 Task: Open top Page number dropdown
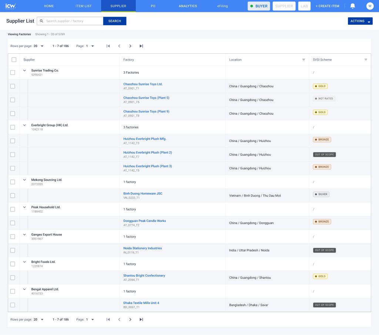(x=90, y=46)
